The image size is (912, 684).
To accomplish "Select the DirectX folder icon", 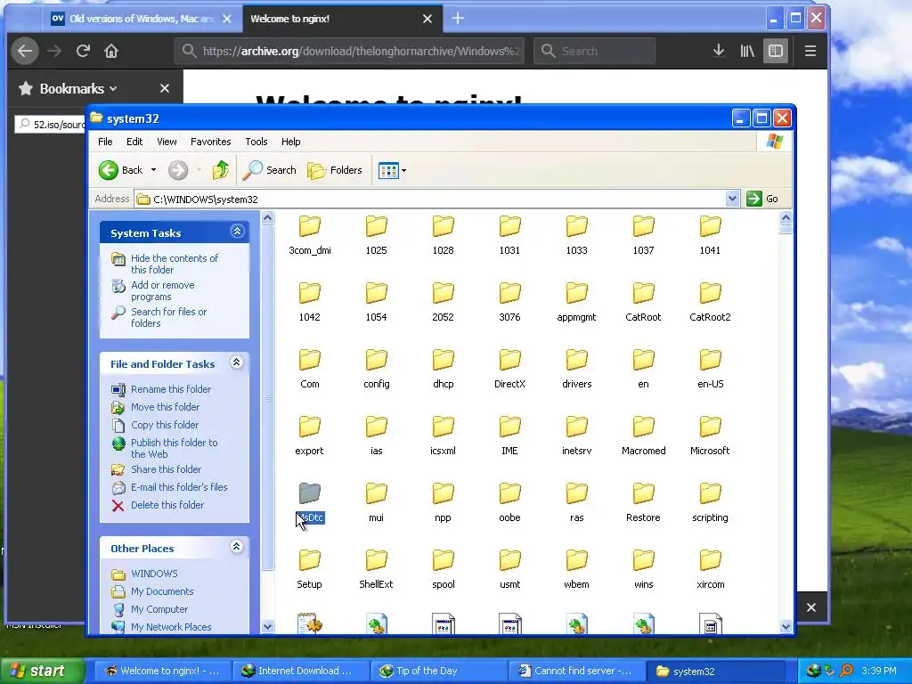I will [x=509, y=360].
